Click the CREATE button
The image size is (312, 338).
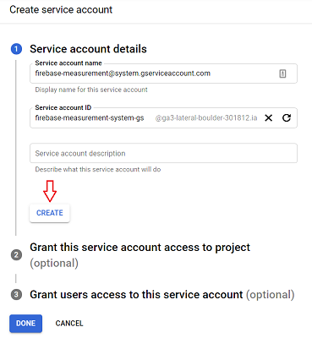50,213
